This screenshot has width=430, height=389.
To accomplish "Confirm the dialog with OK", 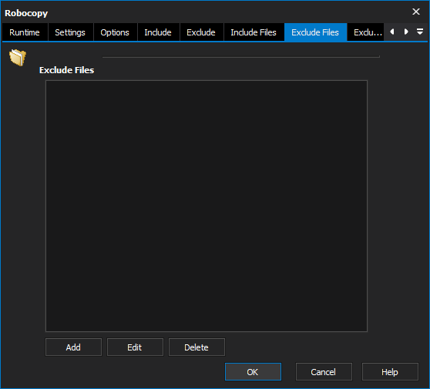I will [x=253, y=372].
